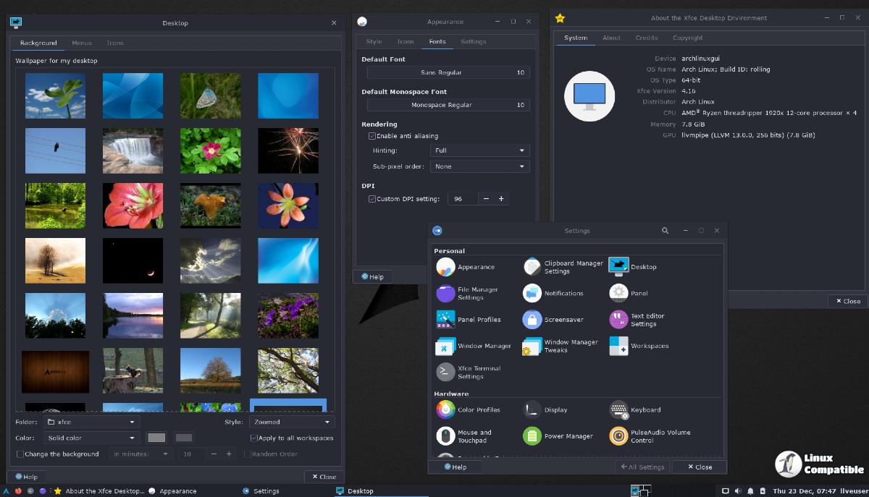Screen dimensions: 869x497
Task: Launch Window Manager Tweaks
Action: (532, 346)
